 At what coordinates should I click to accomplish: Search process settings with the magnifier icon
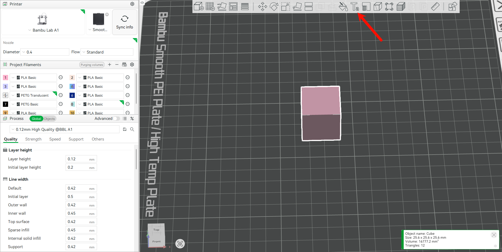coord(132,129)
